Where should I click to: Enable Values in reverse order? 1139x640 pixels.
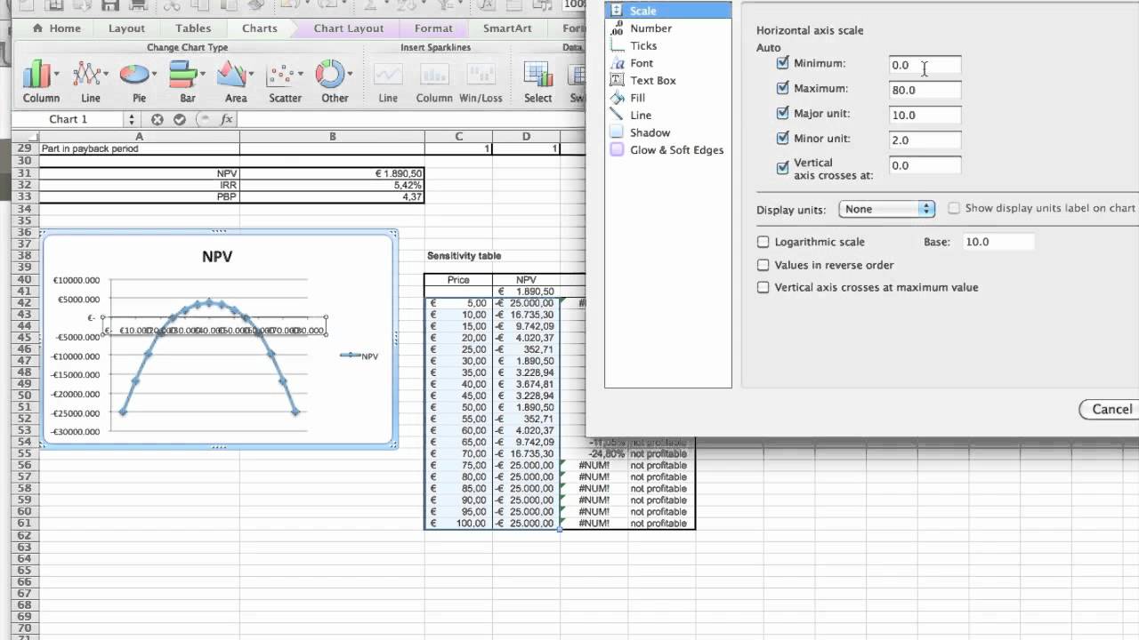pos(763,265)
